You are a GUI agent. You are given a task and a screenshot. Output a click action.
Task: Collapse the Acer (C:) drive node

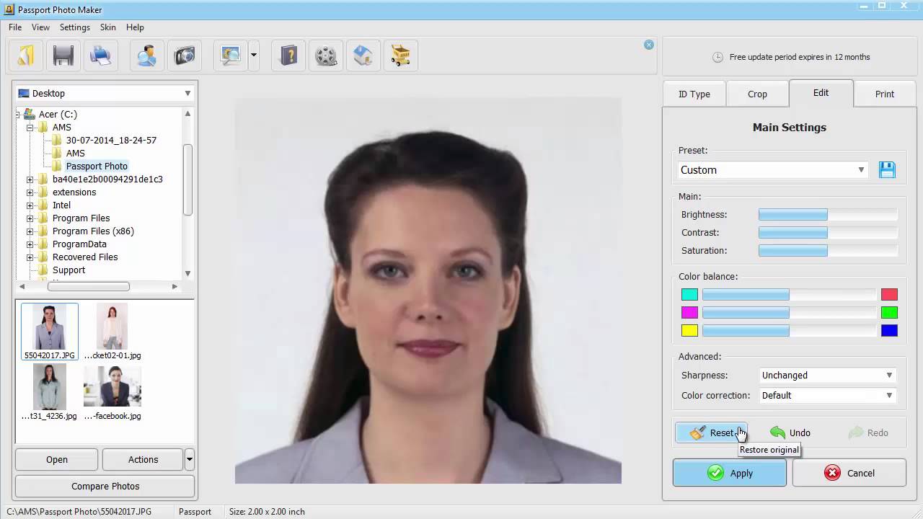(17, 115)
